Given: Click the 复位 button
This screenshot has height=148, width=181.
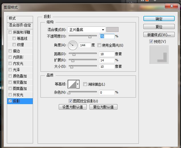Looking at the screenshot, I should (159, 27).
